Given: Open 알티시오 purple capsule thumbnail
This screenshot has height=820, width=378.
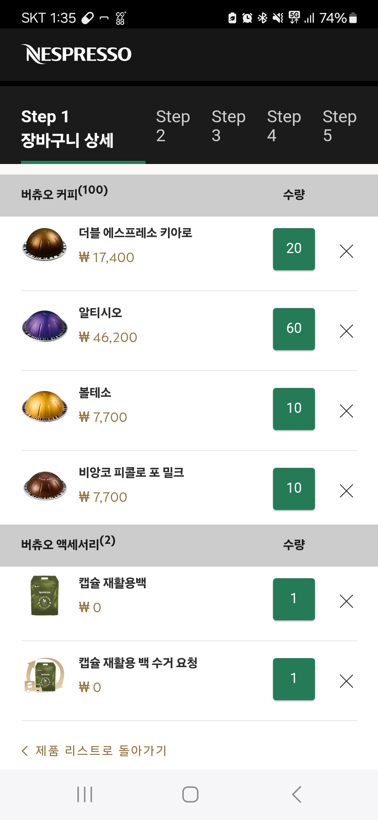Looking at the screenshot, I should pos(44,326).
